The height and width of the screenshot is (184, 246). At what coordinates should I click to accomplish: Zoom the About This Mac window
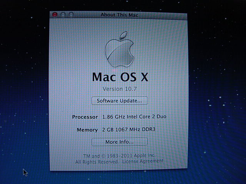point(71,15)
